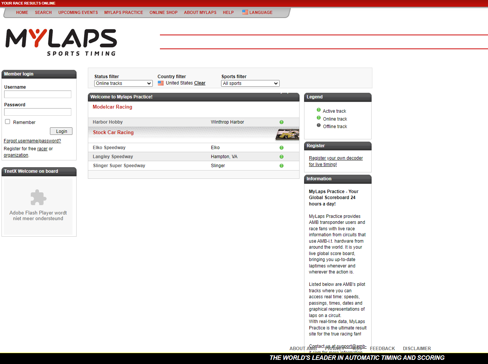Go to UPCOMING EVENTS in navigation
This screenshot has height=364, width=488.
78,12
